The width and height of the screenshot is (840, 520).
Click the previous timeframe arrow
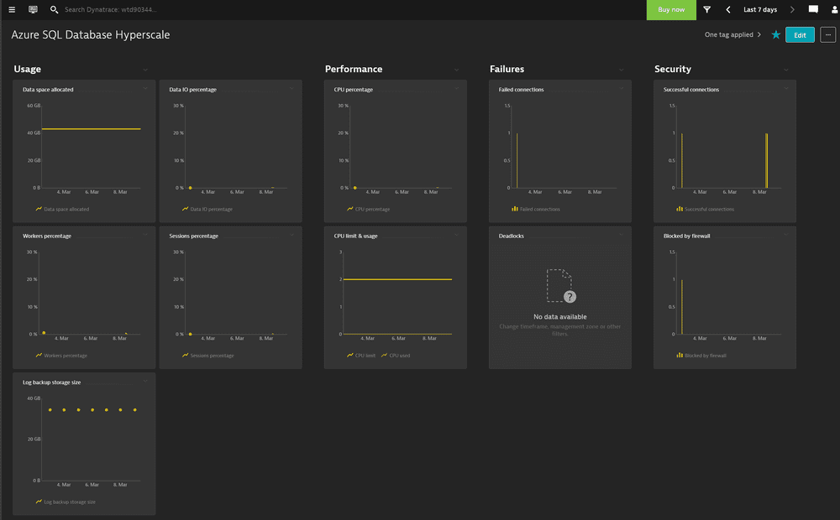pyautogui.click(x=727, y=9)
